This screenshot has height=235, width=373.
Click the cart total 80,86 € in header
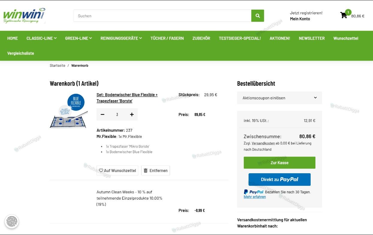coord(358,16)
